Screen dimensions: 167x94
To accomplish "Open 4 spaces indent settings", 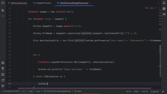I will coord(154,91).
